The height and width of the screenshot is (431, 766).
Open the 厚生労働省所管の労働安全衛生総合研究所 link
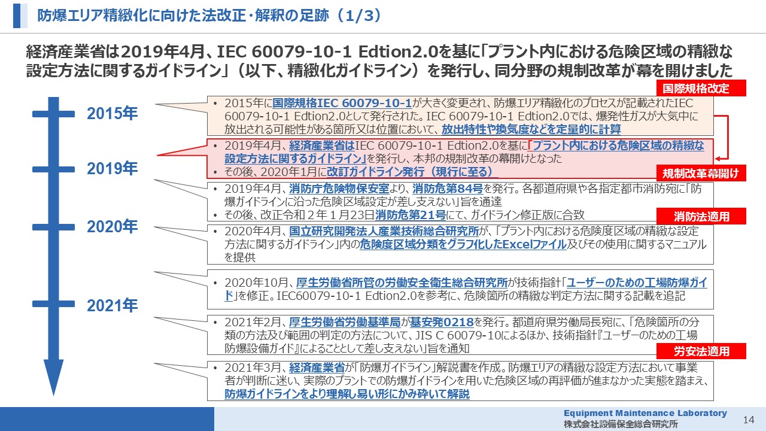coord(401,283)
